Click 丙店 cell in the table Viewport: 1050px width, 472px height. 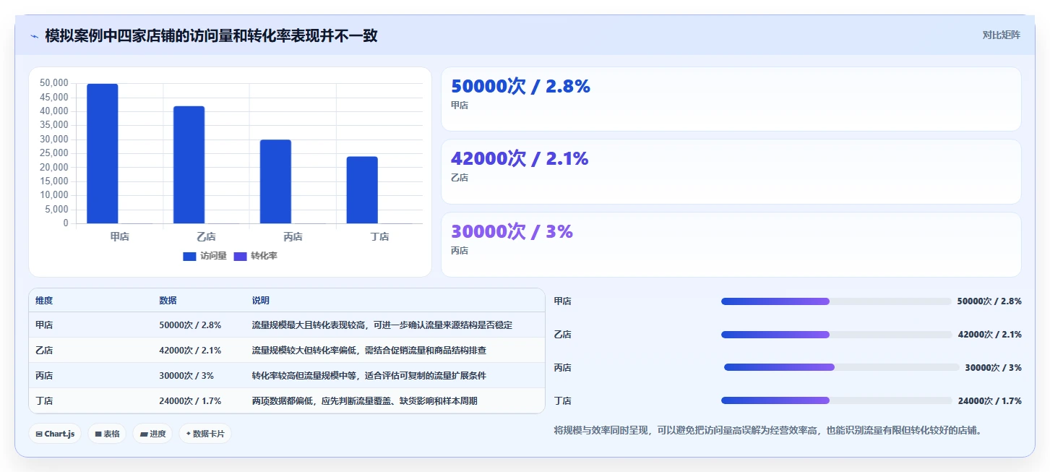click(x=44, y=376)
